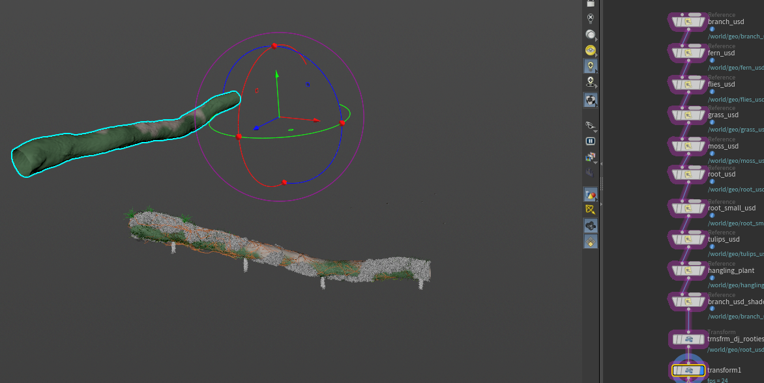Click the yellow diamond icon at toolbar bottom
Image resolution: width=764 pixels, height=383 pixels.
(590, 242)
